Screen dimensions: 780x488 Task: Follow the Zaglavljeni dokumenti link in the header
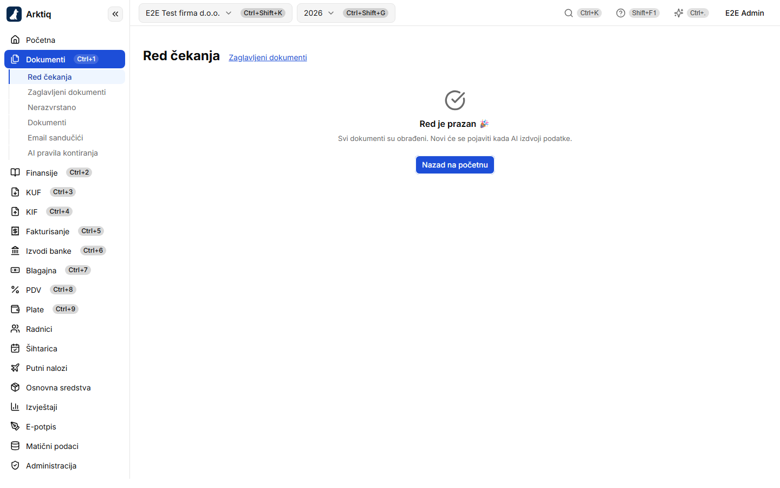pos(268,57)
